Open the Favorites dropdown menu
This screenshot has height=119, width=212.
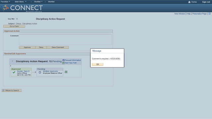pos(5,2)
